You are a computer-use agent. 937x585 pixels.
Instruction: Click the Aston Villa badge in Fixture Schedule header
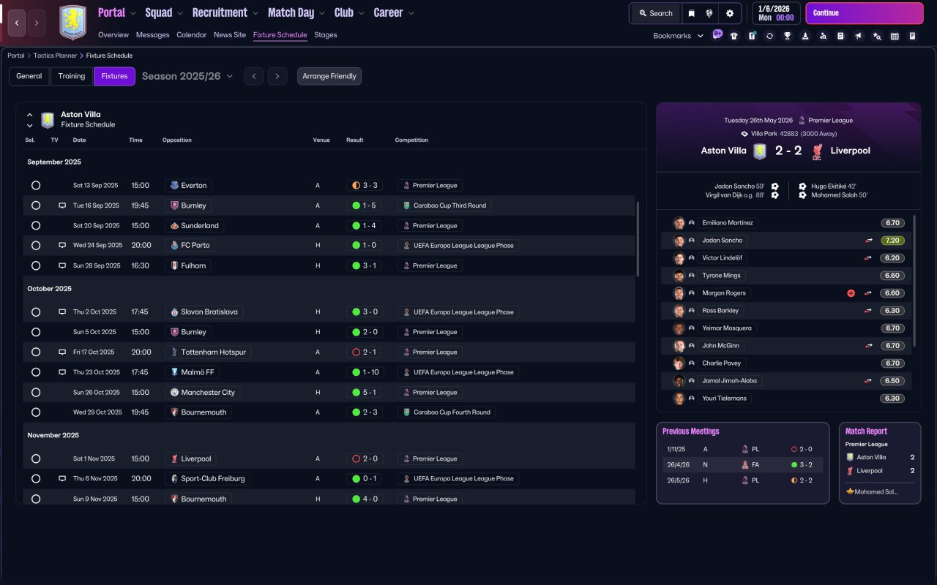pos(48,120)
